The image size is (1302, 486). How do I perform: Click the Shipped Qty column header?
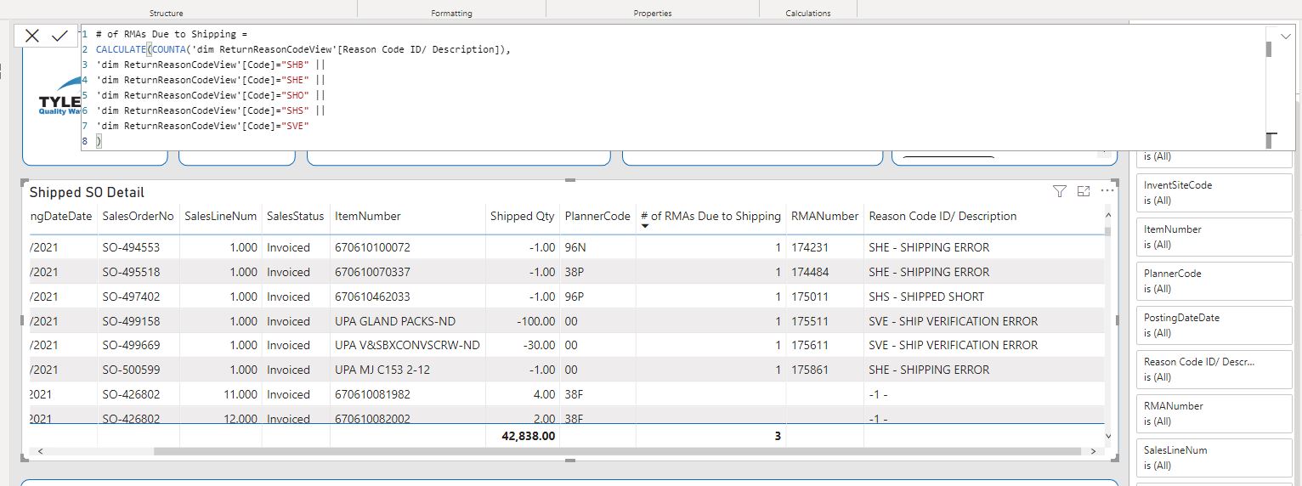pos(522,216)
